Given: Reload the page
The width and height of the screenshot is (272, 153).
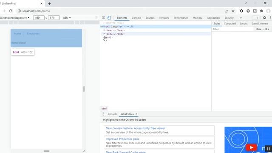Looking at the screenshot, I should (x=11, y=11).
